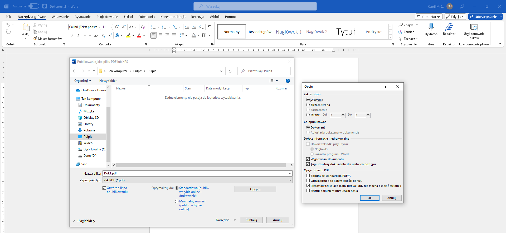This screenshot has width=506, height=233.
Task: Expand the Nazwa pliku history dropdown
Action: pyautogui.click(x=290, y=173)
